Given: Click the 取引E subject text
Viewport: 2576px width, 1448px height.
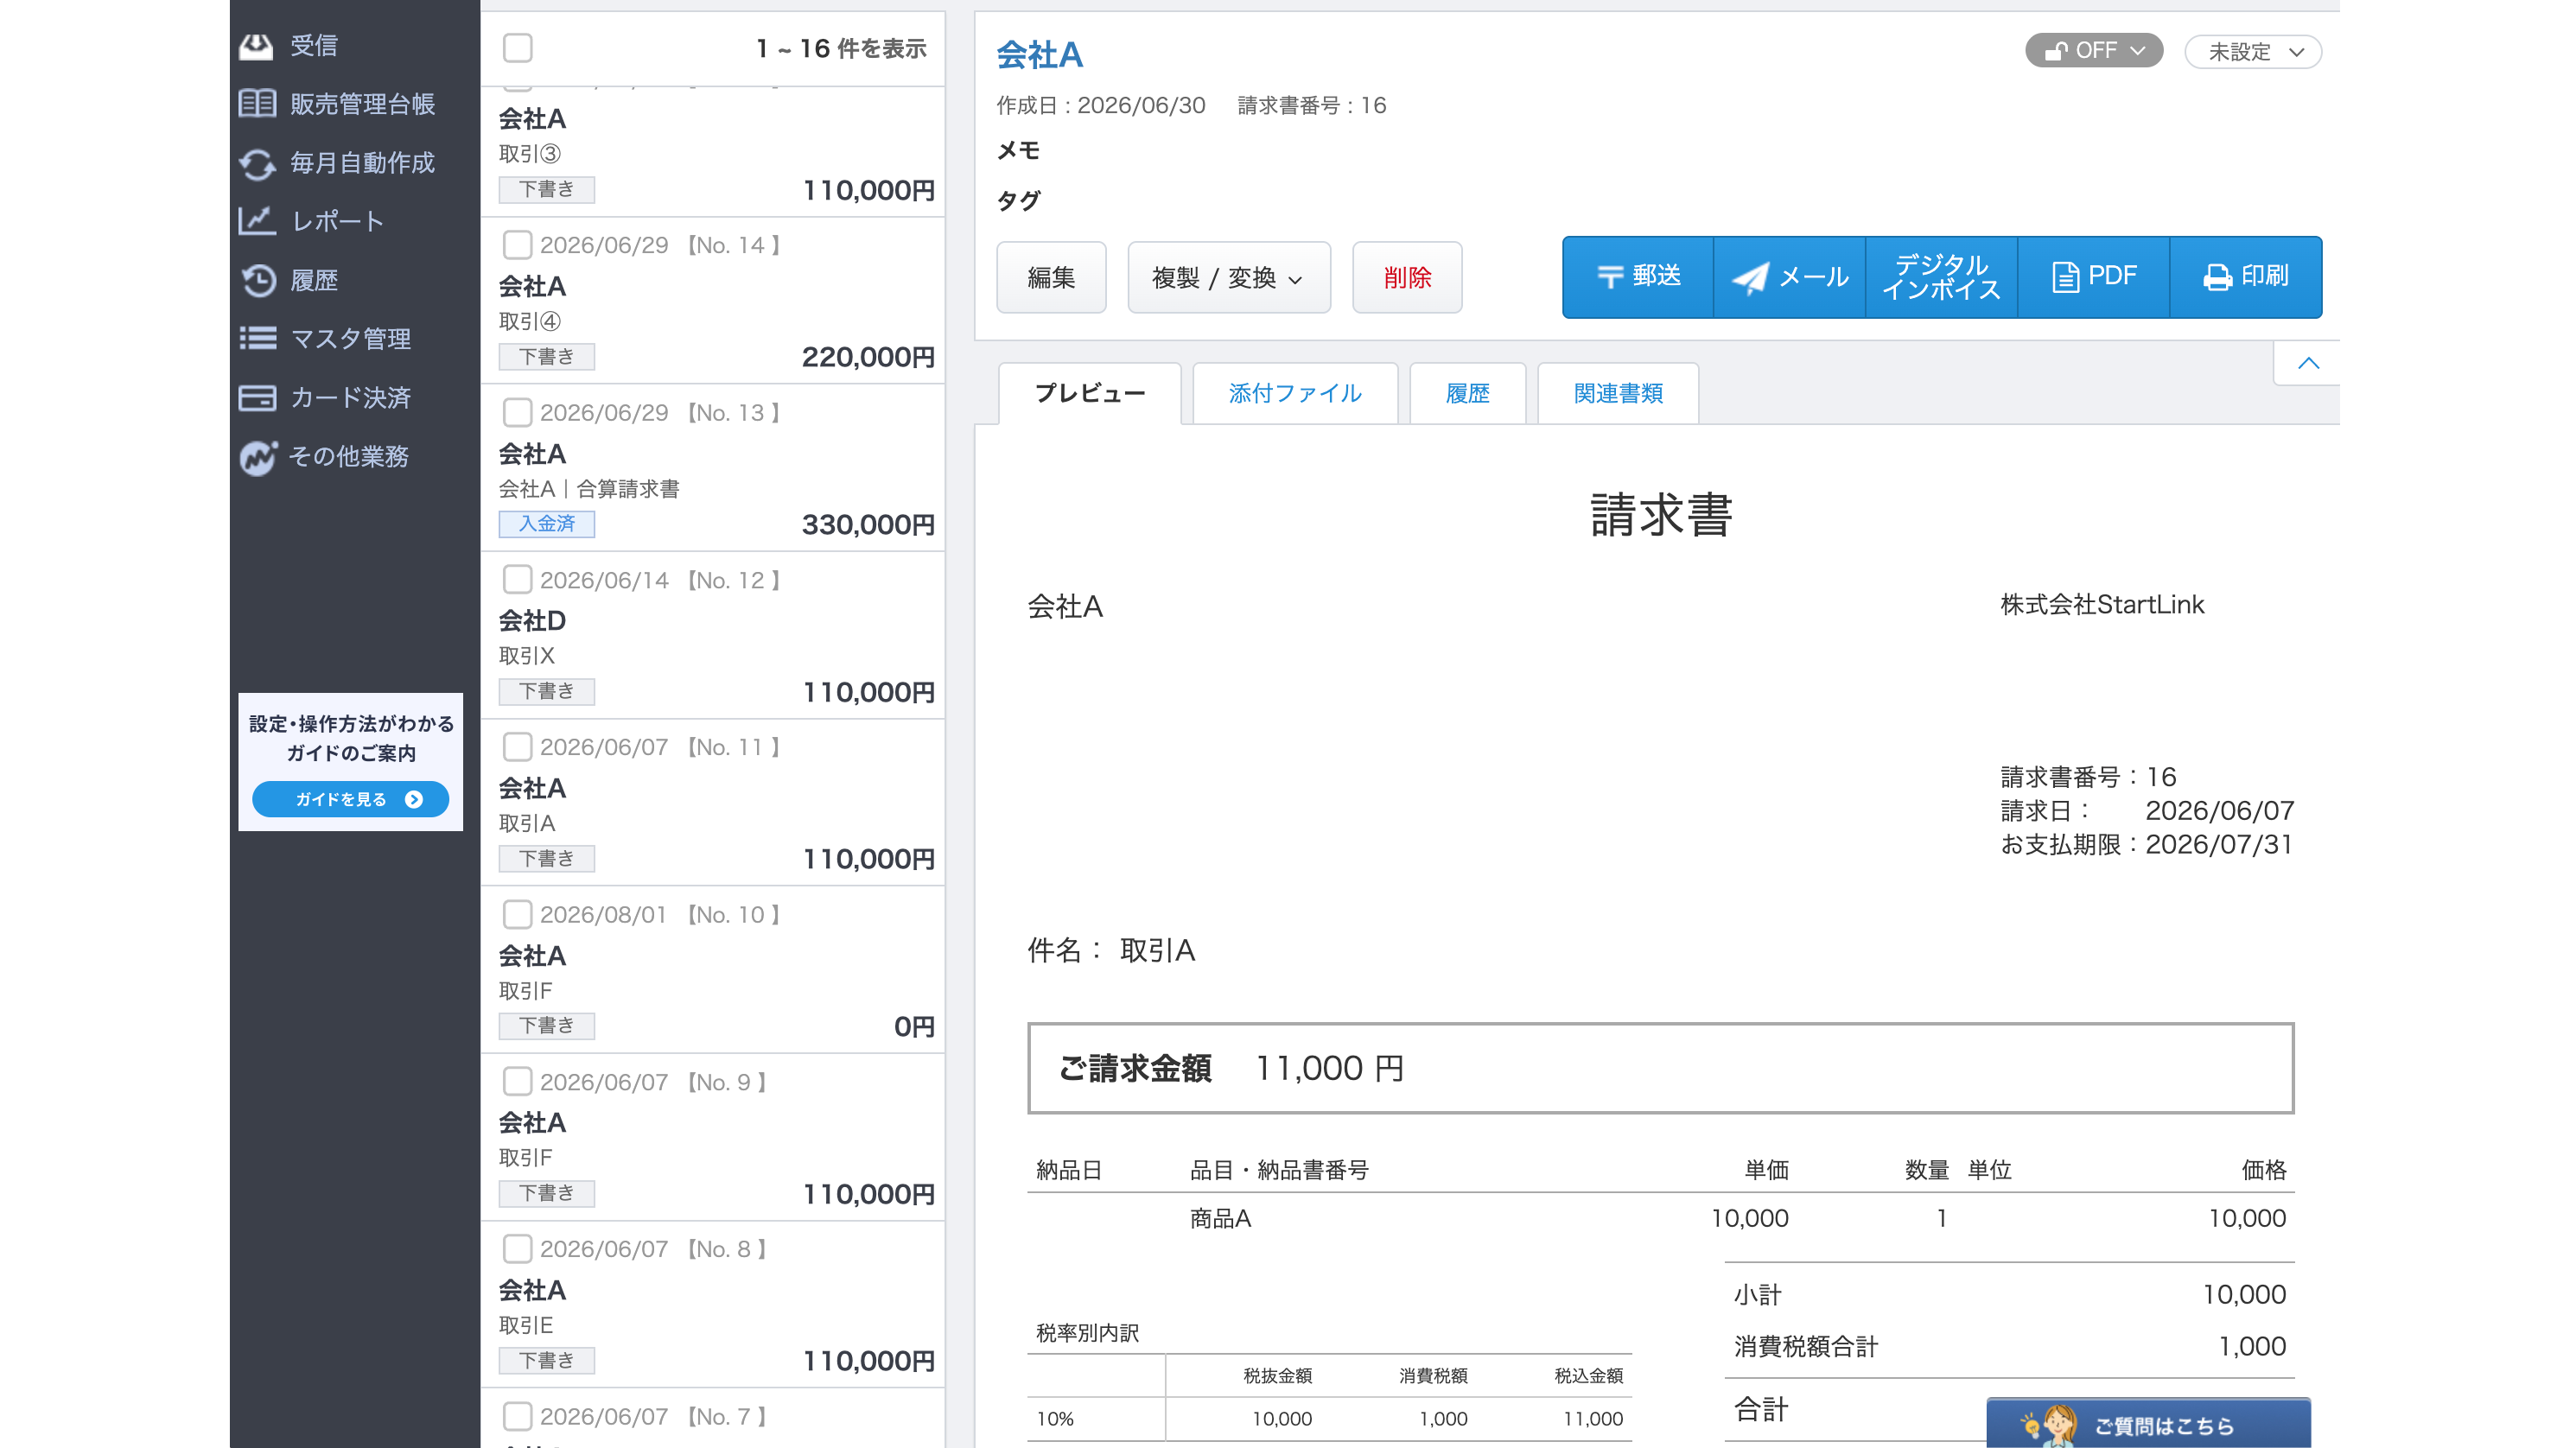Looking at the screenshot, I should pyautogui.click(x=526, y=1325).
